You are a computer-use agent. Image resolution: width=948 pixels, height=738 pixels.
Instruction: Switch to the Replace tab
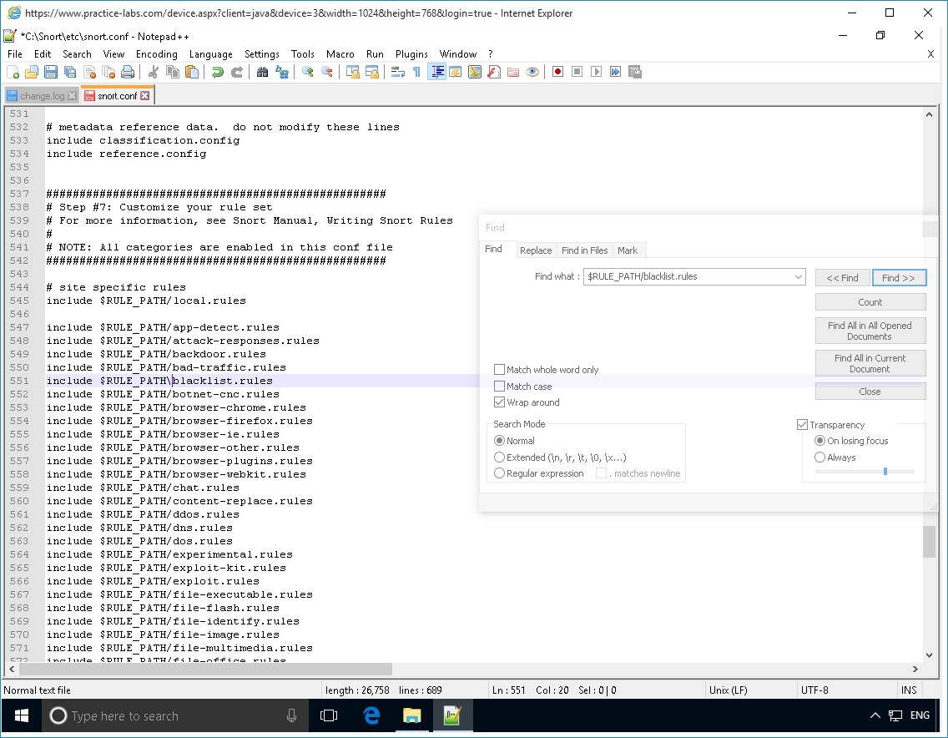pyautogui.click(x=535, y=250)
